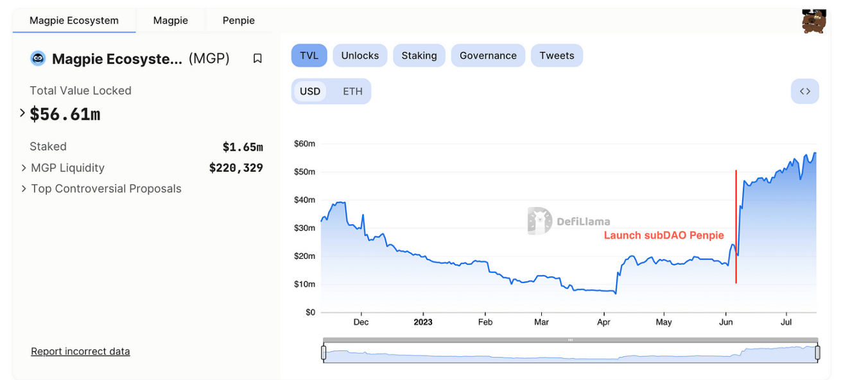The width and height of the screenshot is (841, 380).
Task: Open the Unlocks view
Action: (360, 55)
